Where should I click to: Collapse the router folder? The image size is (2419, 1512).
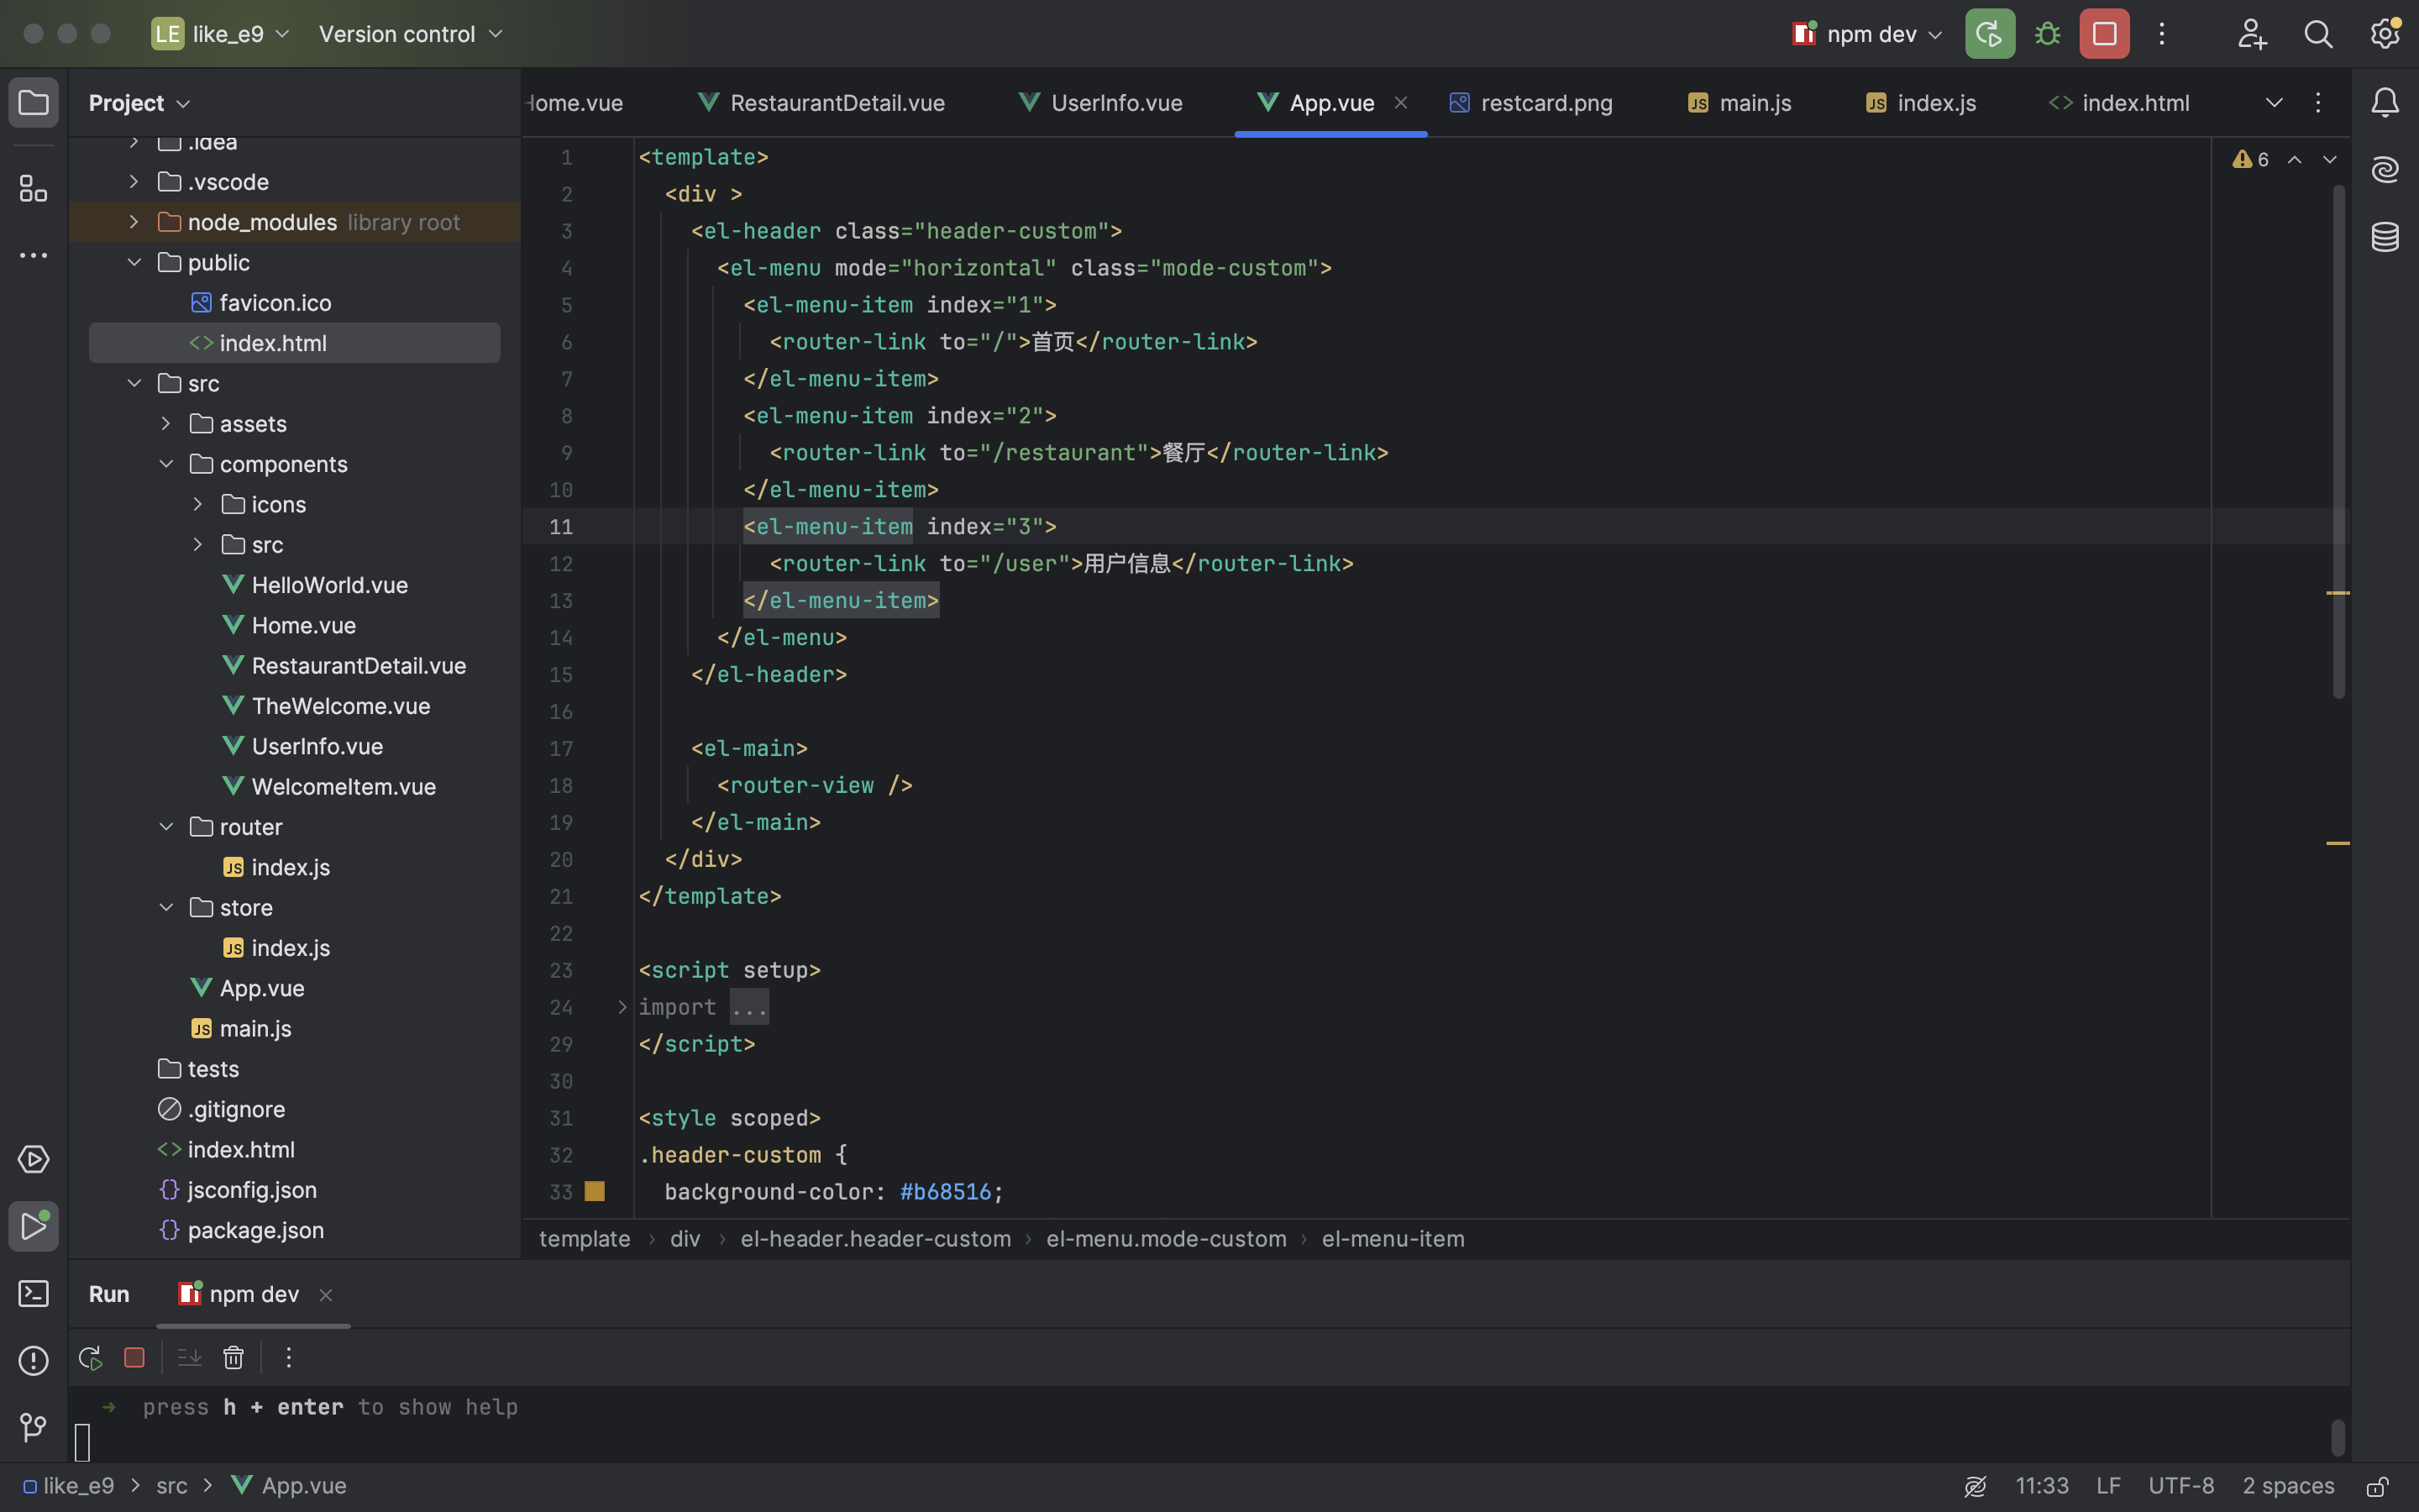point(166,827)
